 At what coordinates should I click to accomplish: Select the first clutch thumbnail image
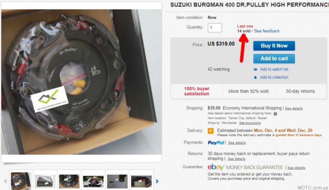pos(21,181)
